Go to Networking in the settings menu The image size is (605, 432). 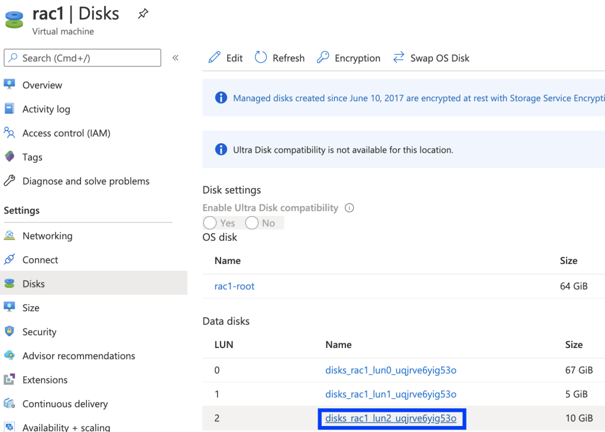(47, 236)
